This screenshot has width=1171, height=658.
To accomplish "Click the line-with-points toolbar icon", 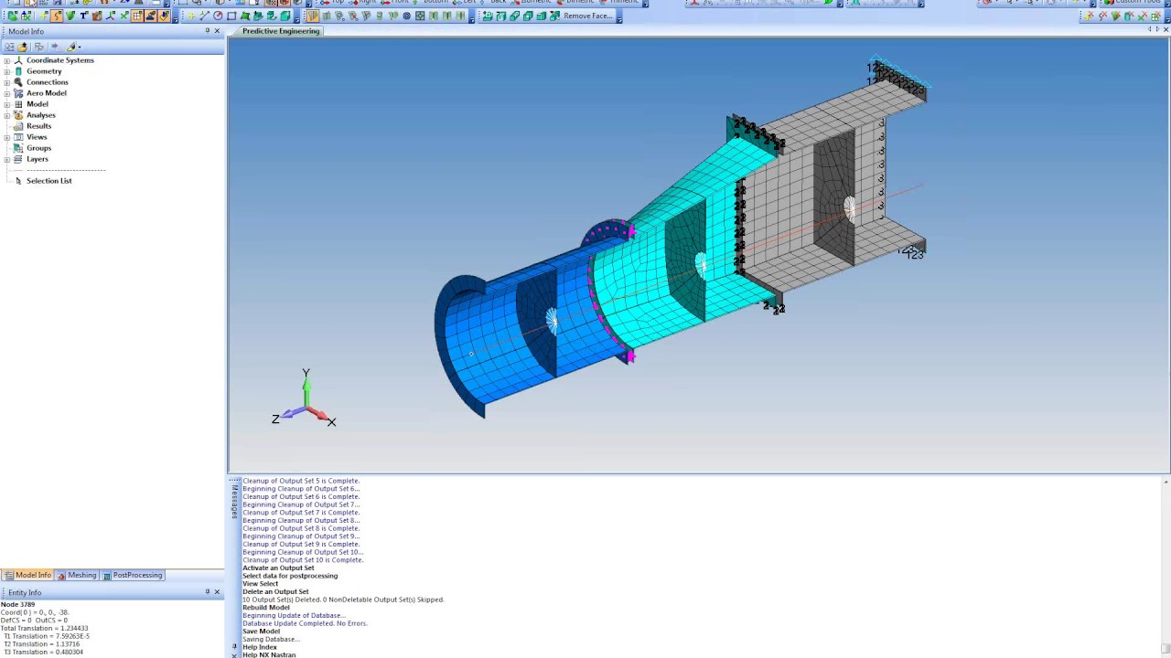I will click(x=204, y=16).
